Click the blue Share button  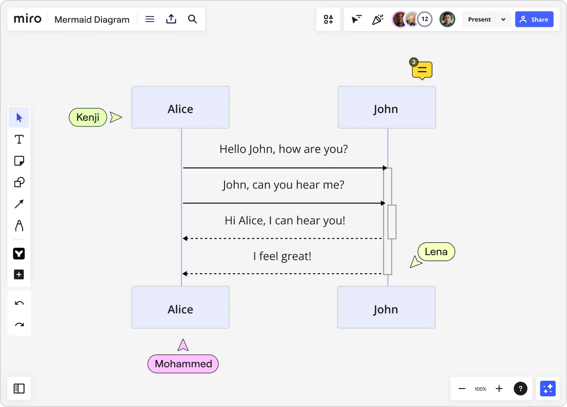point(534,19)
